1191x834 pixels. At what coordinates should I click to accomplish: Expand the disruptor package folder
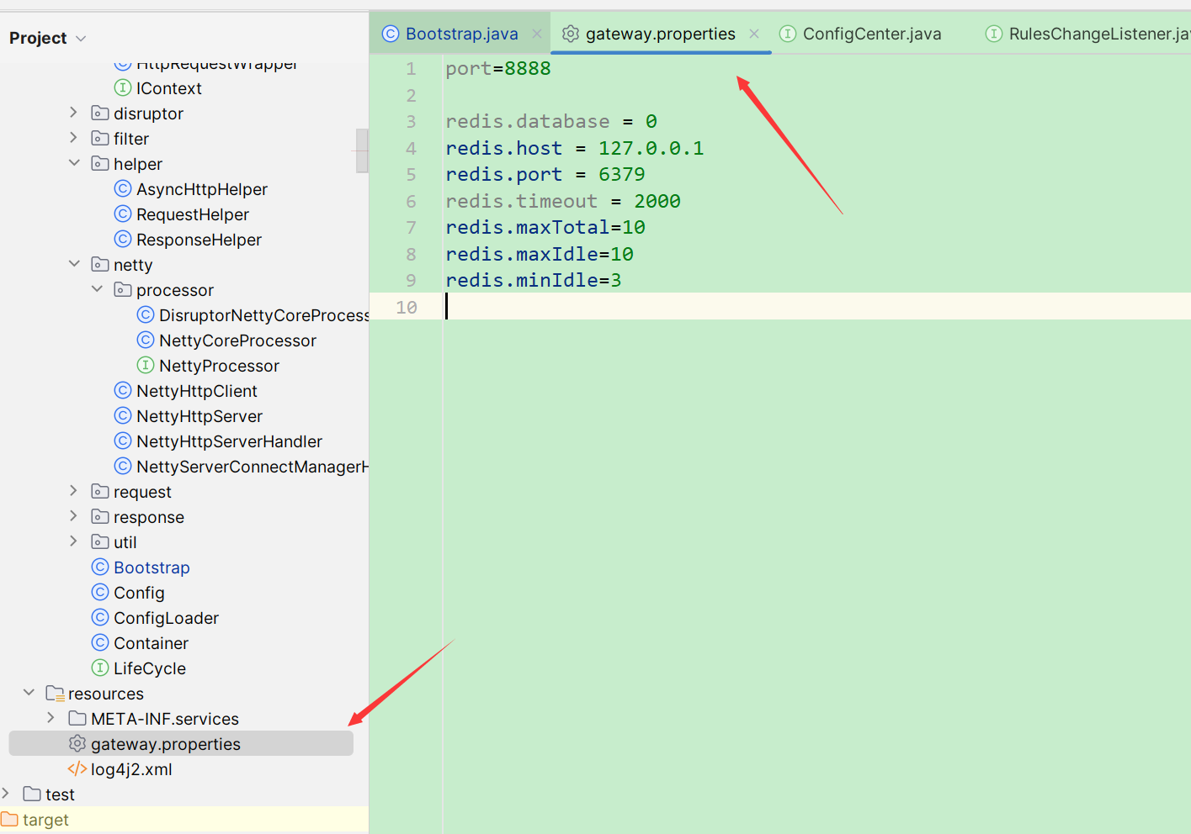coord(74,113)
